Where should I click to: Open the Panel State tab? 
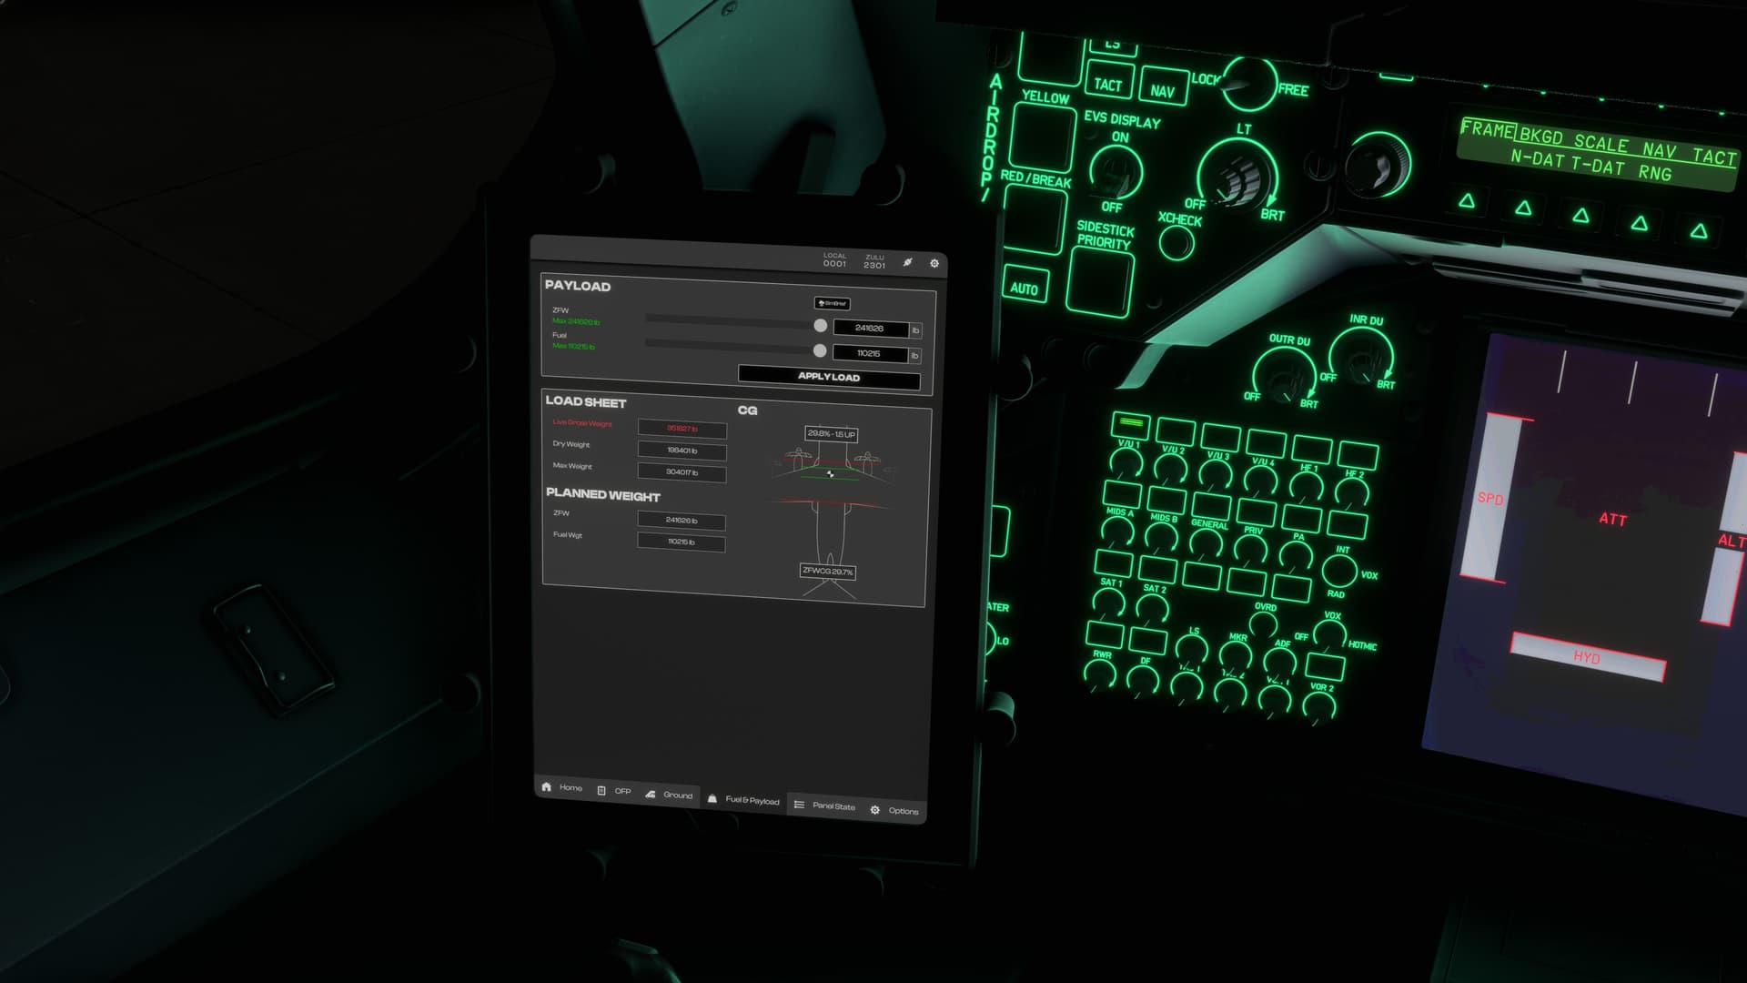pyautogui.click(x=824, y=806)
